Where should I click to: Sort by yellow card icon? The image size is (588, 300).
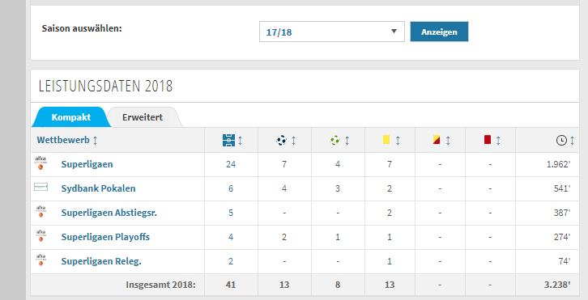386,140
